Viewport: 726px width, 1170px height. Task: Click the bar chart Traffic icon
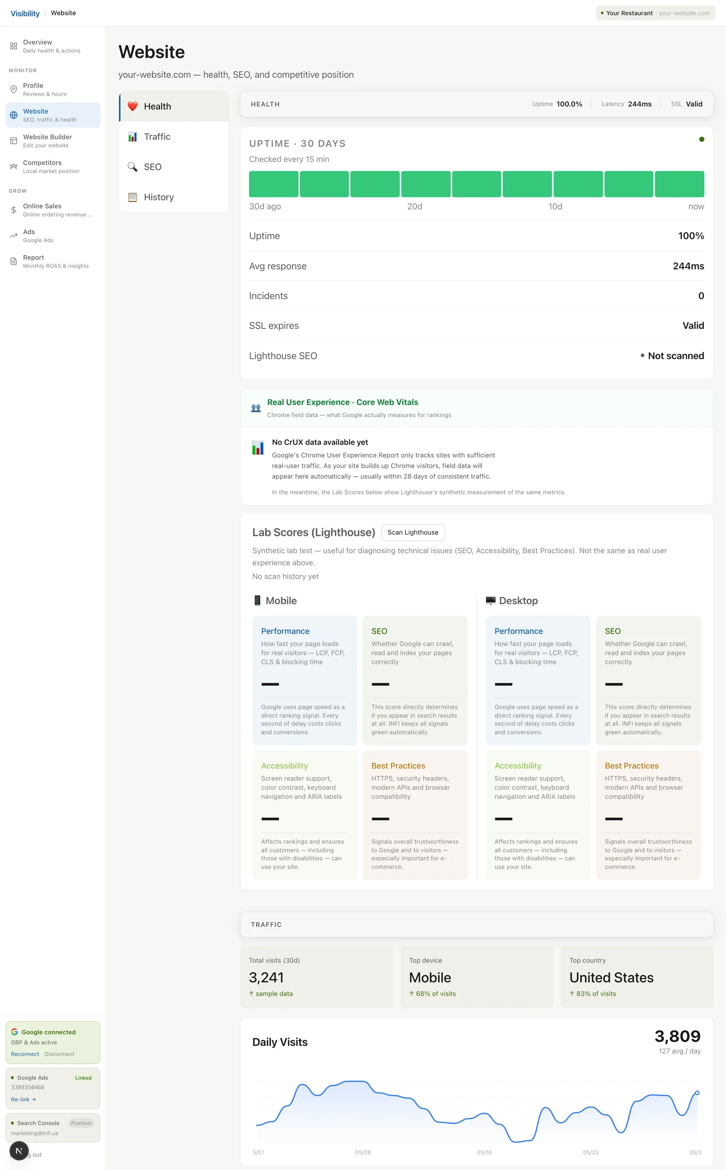133,137
